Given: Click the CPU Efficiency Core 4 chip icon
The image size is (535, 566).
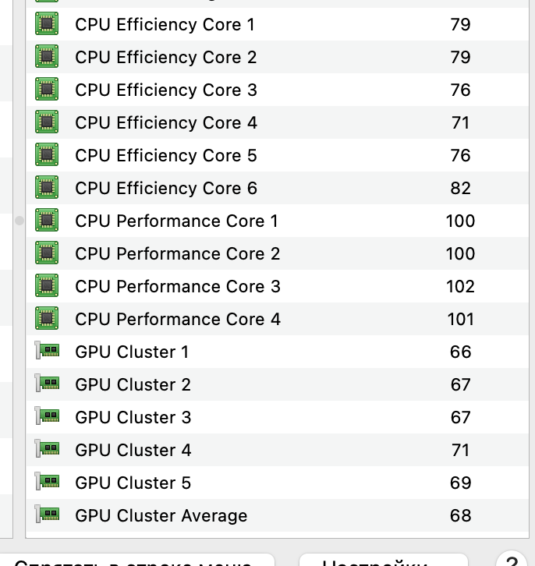Looking at the screenshot, I should click(47, 122).
